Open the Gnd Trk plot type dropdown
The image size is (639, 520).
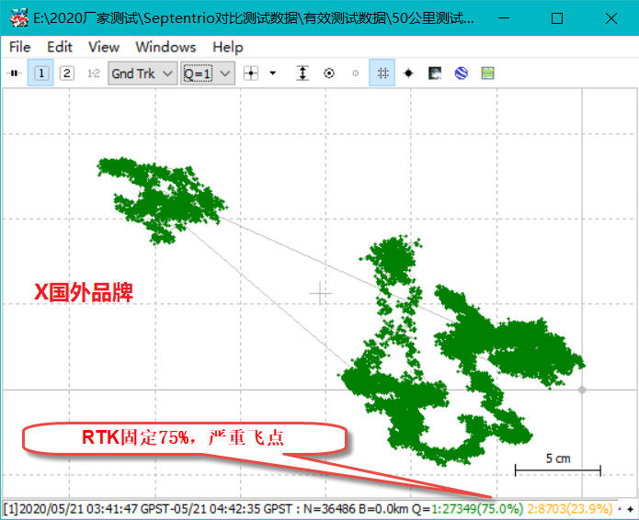[143, 73]
